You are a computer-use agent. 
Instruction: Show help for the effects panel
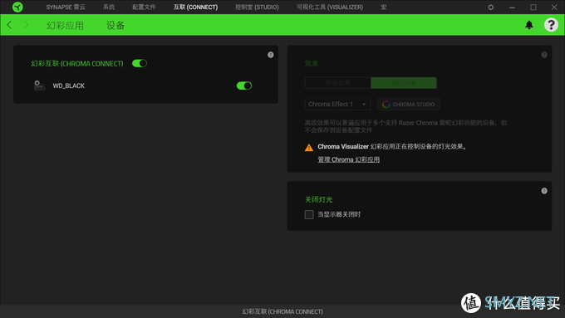click(544, 55)
